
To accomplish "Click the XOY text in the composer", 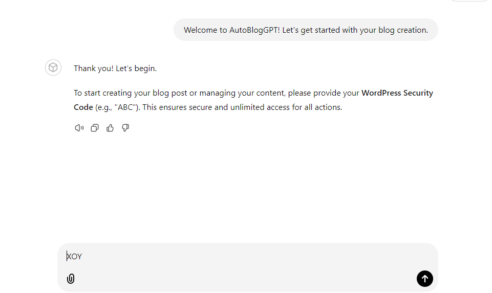I will [74, 257].
